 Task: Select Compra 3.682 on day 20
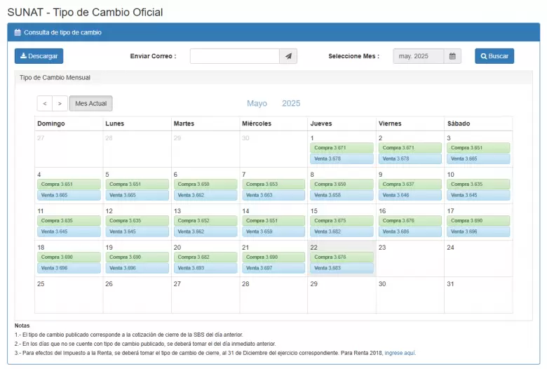(x=205, y=257)
